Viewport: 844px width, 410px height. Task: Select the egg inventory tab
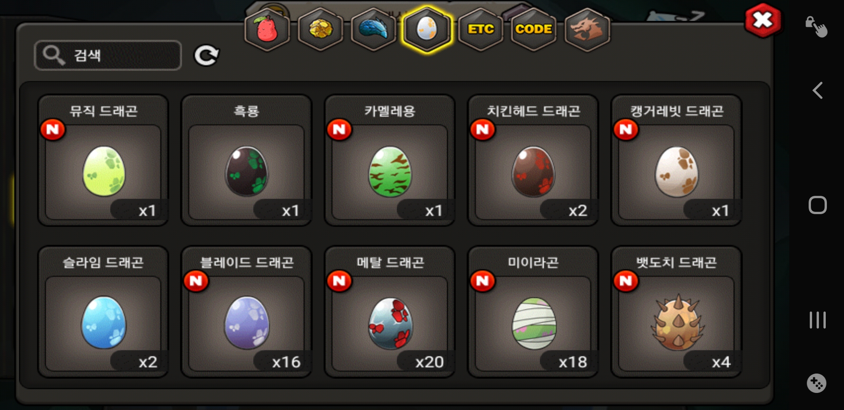427,30
